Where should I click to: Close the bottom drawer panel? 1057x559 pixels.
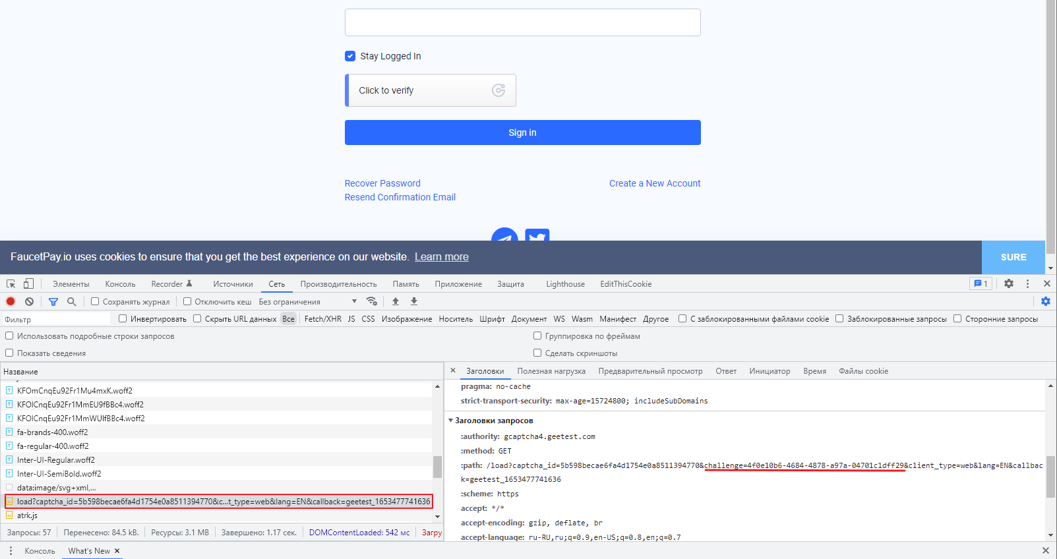pyautogui.click(x=1045, y=550)
